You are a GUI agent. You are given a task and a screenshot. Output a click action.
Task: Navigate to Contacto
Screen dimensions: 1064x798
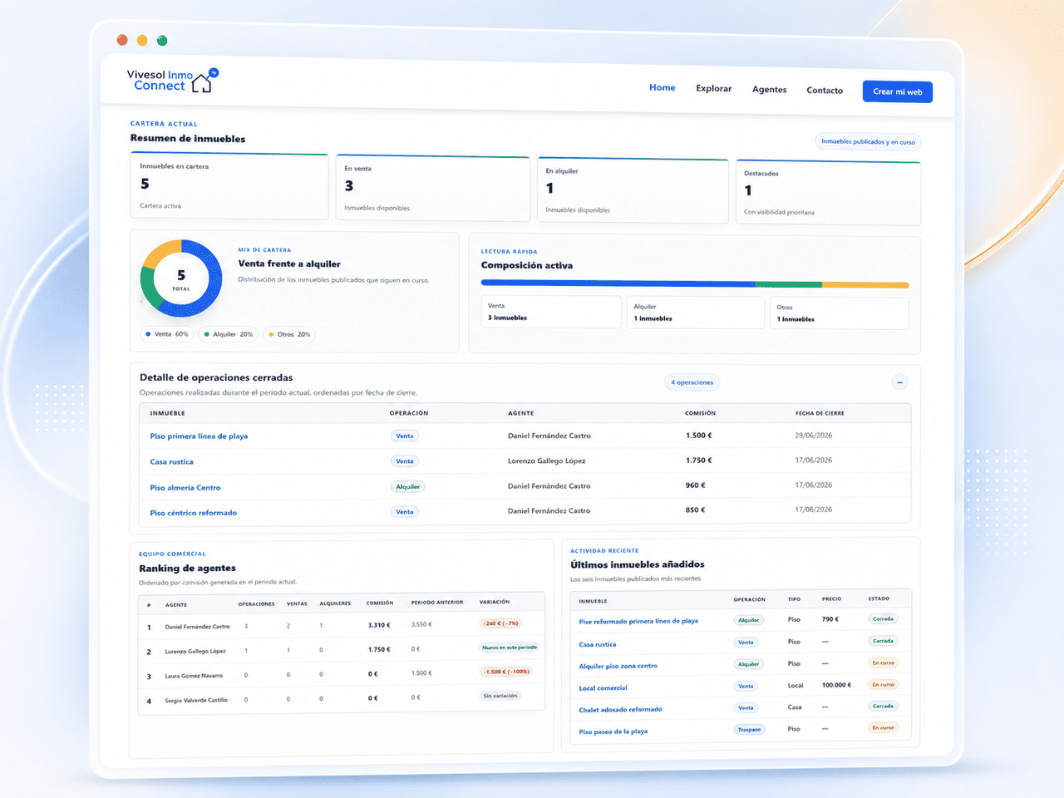(x=825, y=90)
